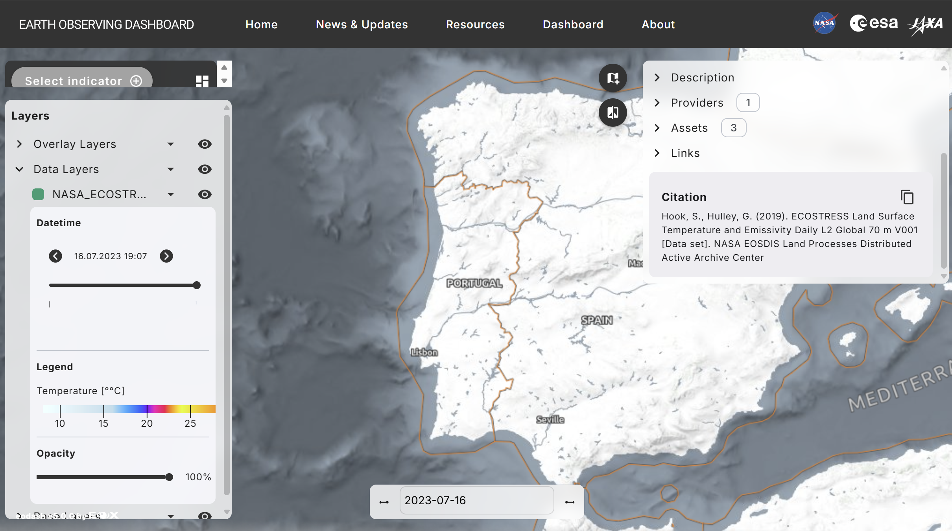Click the Assets count badge 3
Viewport: 952px width, 531px height.
pos(734,128)
